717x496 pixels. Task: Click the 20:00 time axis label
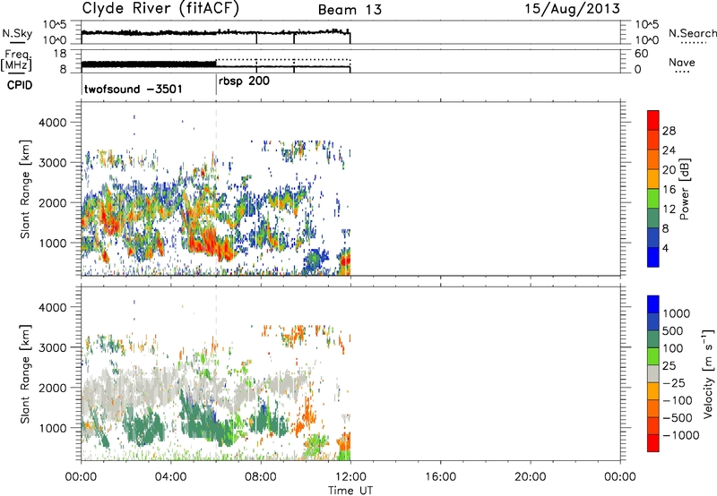point(531,477)
